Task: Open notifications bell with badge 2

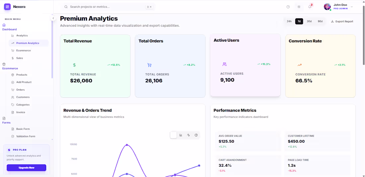Action: [310, 7]
